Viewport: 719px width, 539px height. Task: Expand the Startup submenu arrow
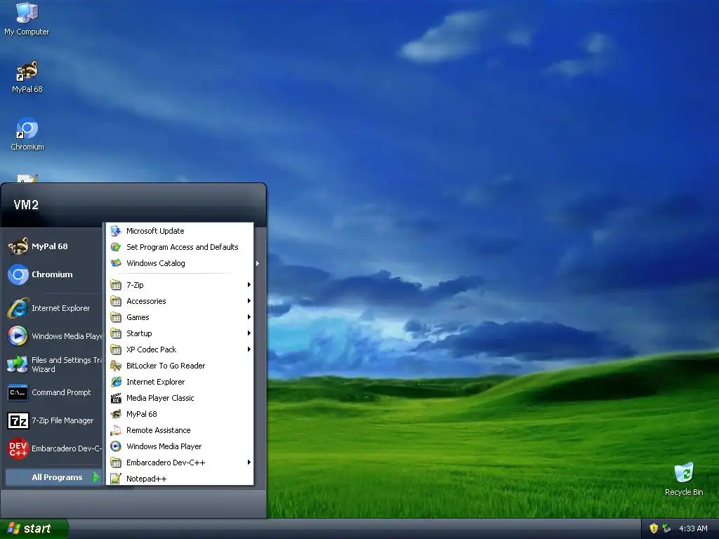(249, 333)
